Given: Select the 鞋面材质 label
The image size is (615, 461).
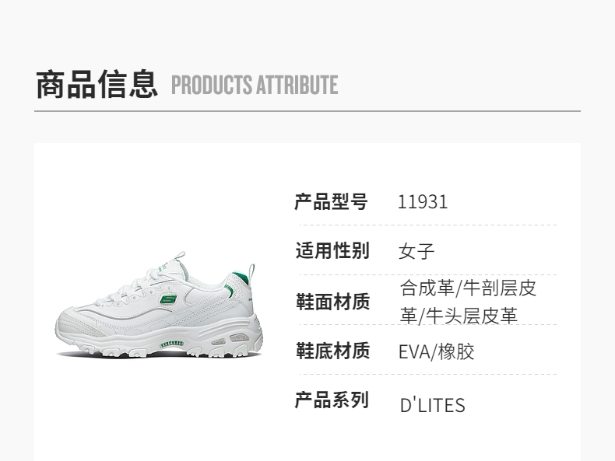Looking at the screenshot, I should [332, 302].
